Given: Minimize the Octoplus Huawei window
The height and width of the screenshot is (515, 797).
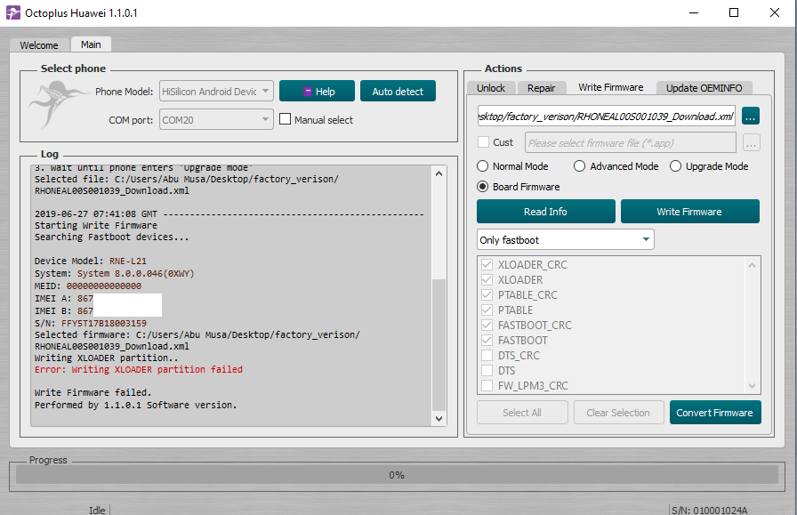Looking at the screenshot, I should pos(693,12).
